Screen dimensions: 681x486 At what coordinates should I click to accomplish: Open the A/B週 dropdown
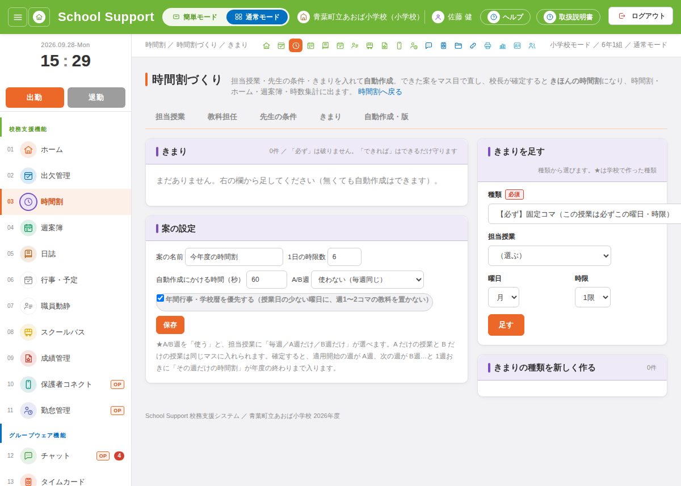click(x=367, y=280)
